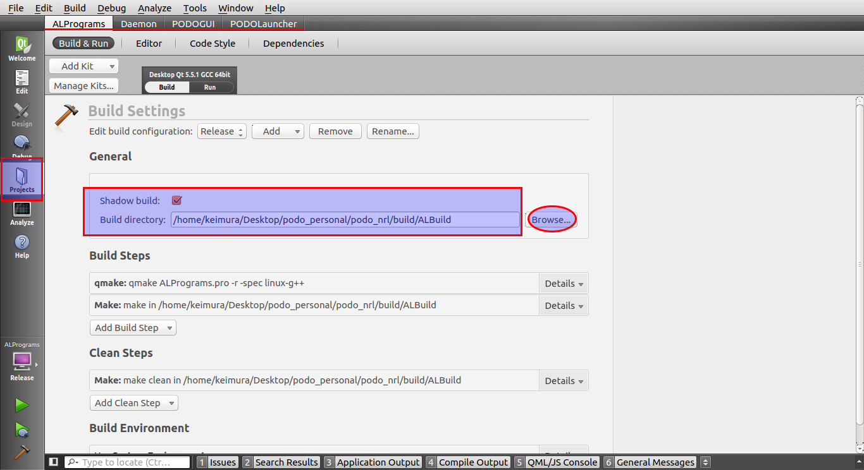Click Browse for build directory
864x470 pixels.
point(551,220)
